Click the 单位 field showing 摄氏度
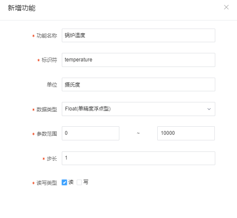This screenshot has height=218, width=237. pyautogui.click(x=138, y=84)
